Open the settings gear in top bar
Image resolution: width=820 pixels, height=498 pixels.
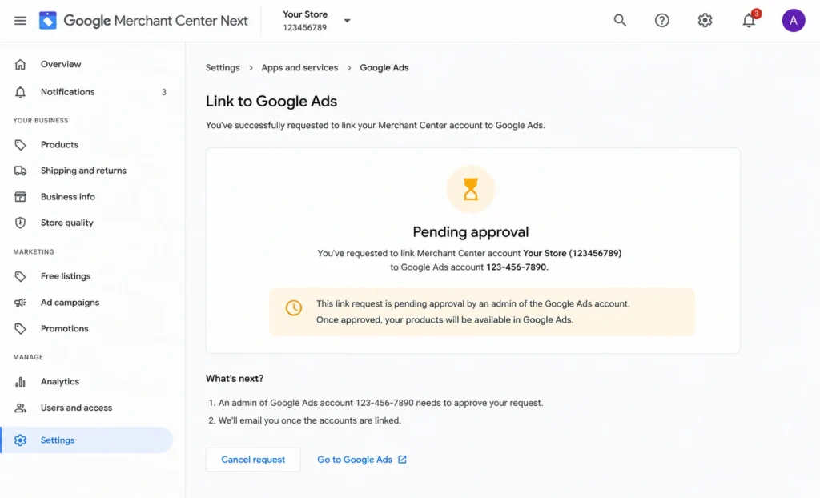[x=705, y=20]
